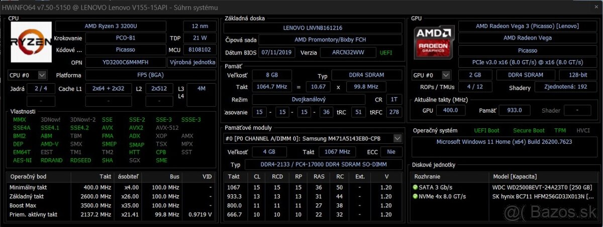Click the ECC value Nie
This screenshot has height=227, width=603.
coord(391,152)
